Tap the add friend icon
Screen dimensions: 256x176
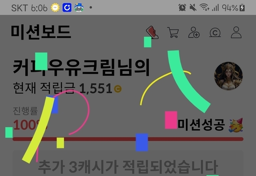(194, 32)
